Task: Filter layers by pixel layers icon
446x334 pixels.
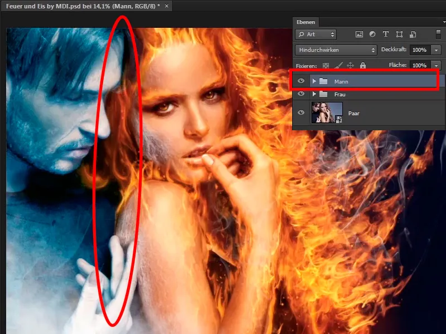Action: [359, 35]
